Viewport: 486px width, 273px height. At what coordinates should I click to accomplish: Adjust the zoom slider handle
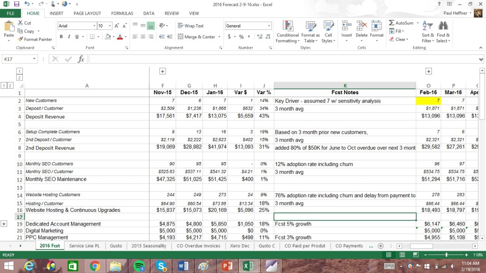click(x=446, y=255)
